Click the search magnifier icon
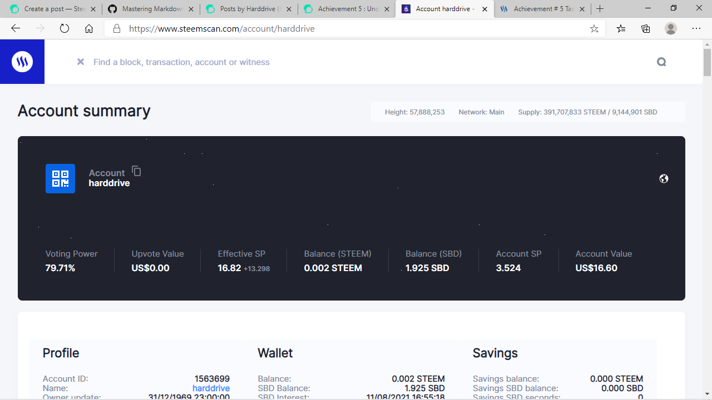This screenshot has width=712, height=400. tap(661, 62)
